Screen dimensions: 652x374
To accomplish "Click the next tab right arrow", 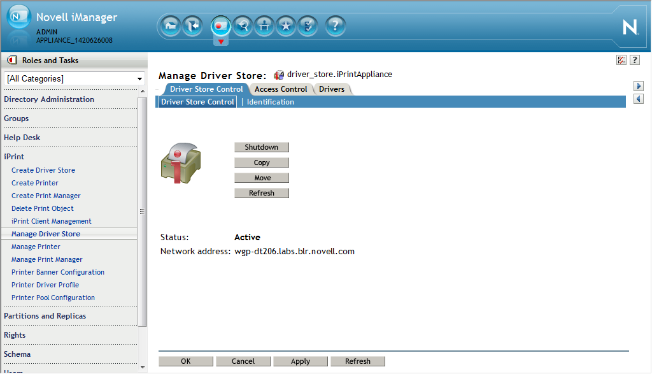I will pyautogui.click(x=639, y=86).
